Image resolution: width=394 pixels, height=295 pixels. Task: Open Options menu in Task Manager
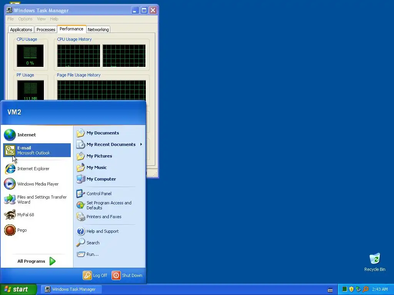[25, 19]
